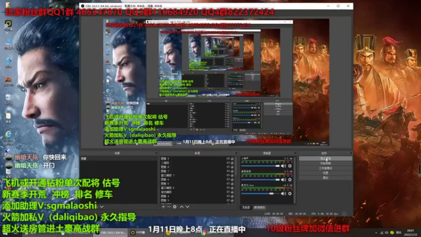Pop out the 来源 dock panel
Image resolution: width=421 pixels, height=237 pixels.
pos(236,153)
